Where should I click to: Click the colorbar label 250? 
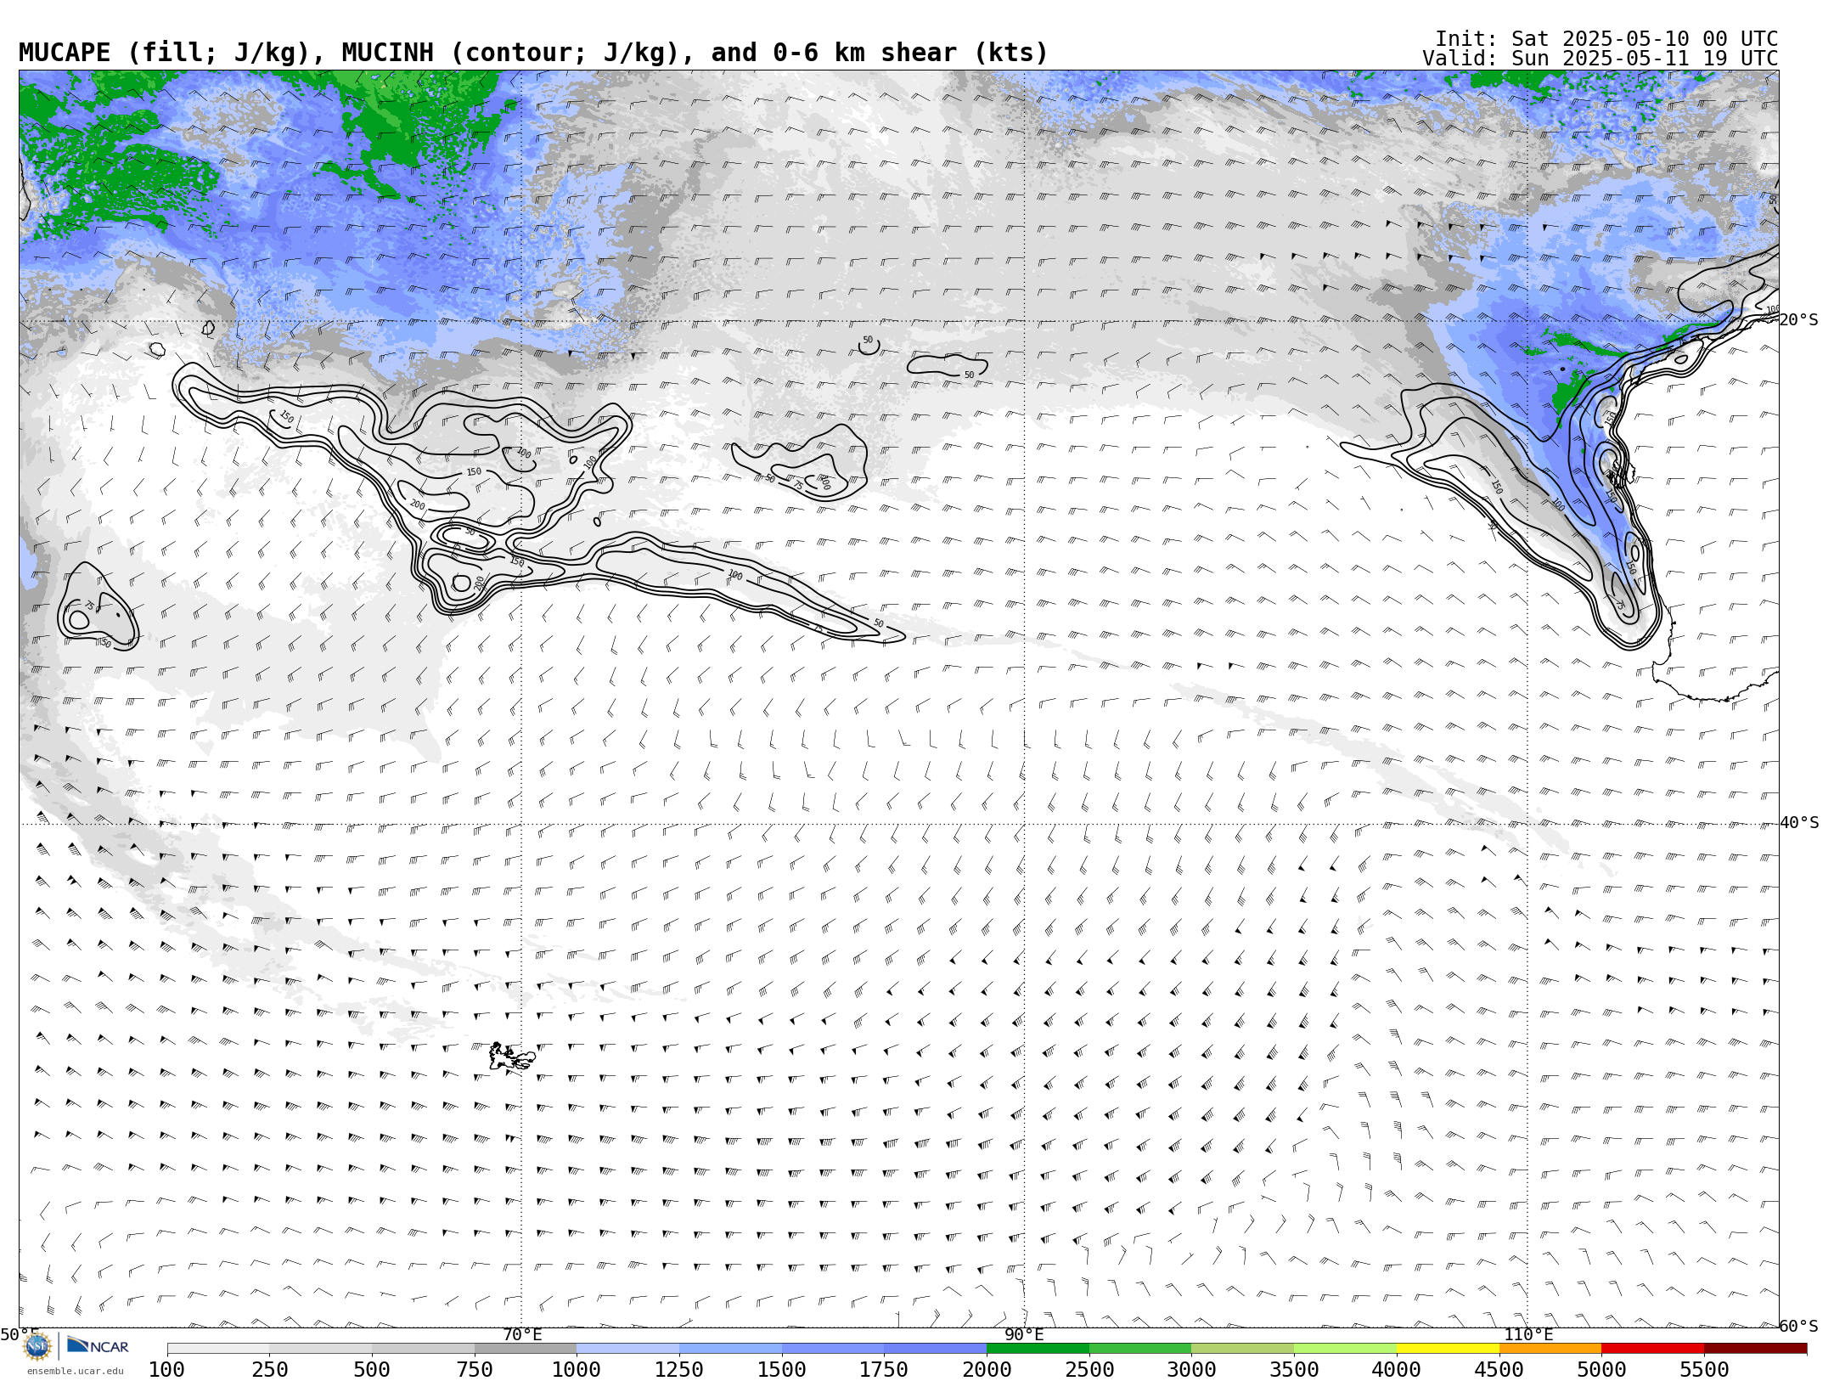[269, 1370]
